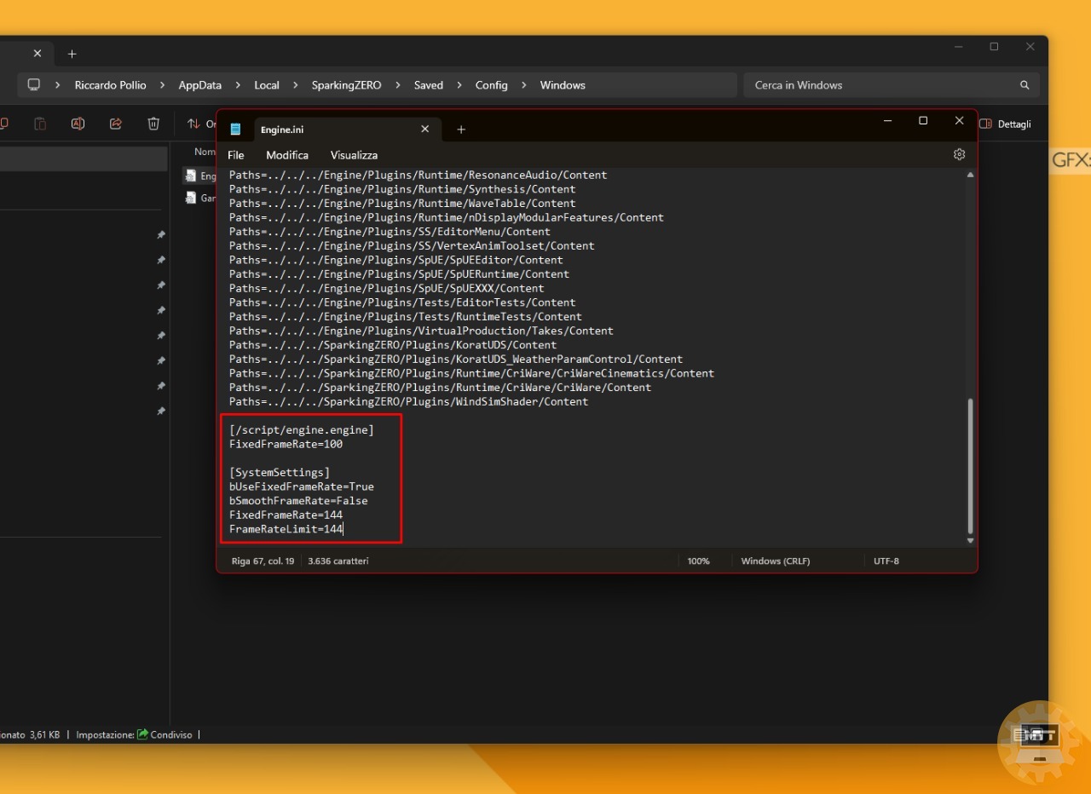The image size is (1091, 794).
Task: Click UTF-8 encoding indicator
Action: tap(886, 561)
